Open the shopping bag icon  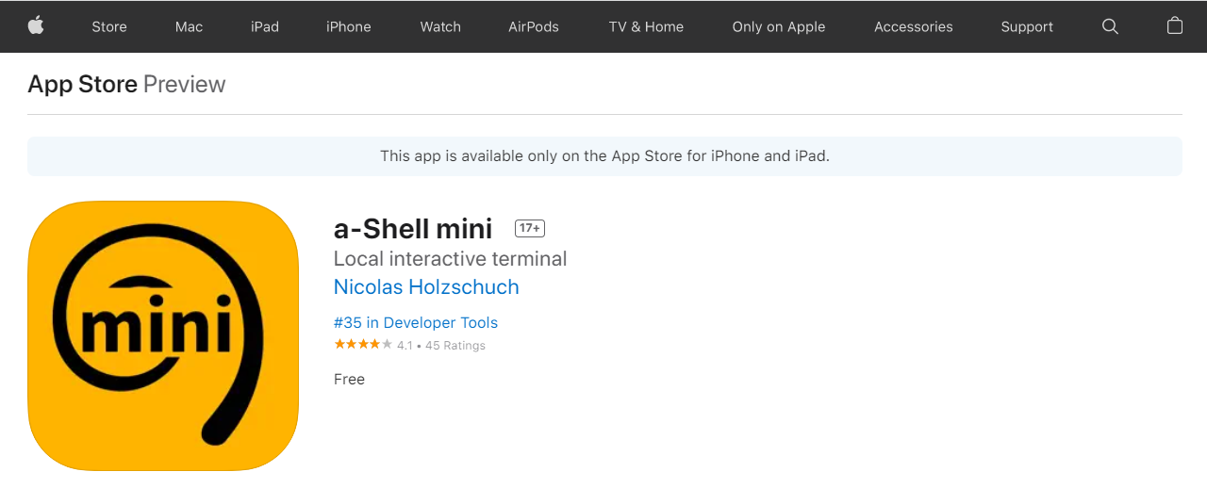[1175, 25]
